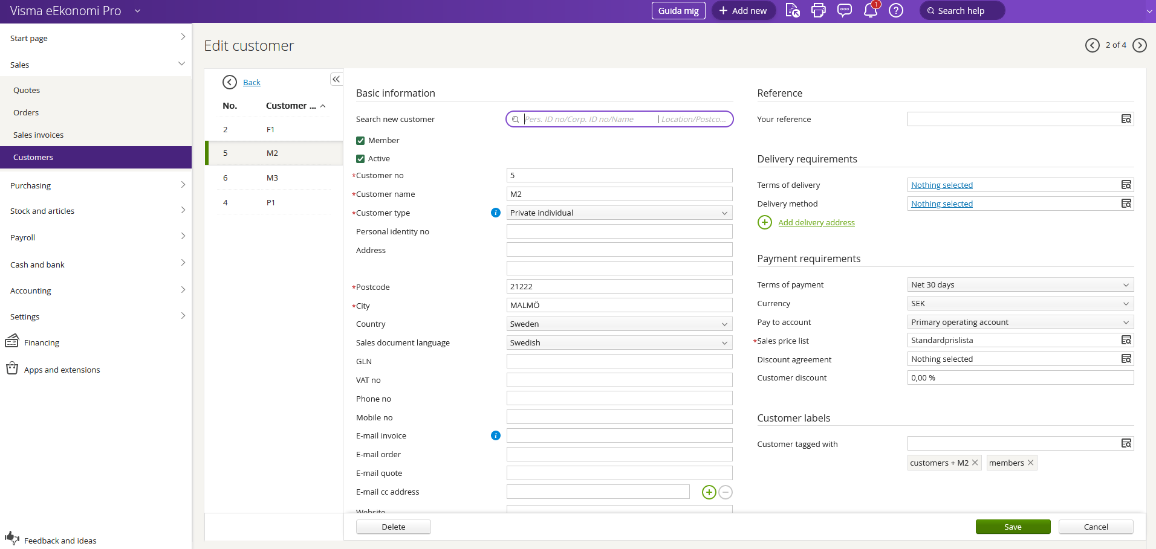
Task: Expand the Country dropdown
Action: coord(619,324)
